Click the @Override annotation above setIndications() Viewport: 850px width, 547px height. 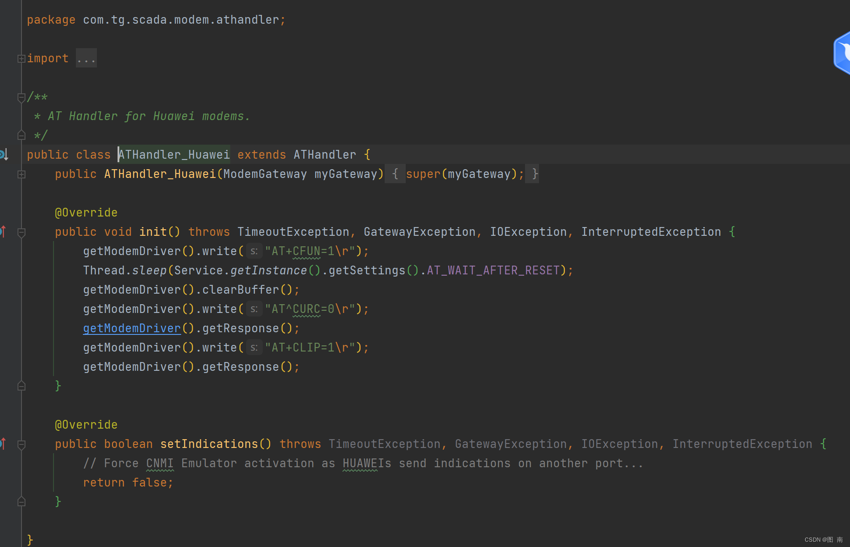pos(86,425)
